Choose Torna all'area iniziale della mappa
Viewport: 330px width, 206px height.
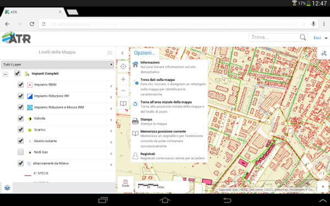click(x=169, y=107)
